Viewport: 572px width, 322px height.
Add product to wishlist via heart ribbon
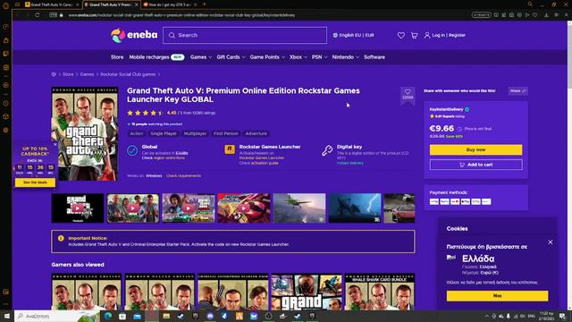point(408,95)
